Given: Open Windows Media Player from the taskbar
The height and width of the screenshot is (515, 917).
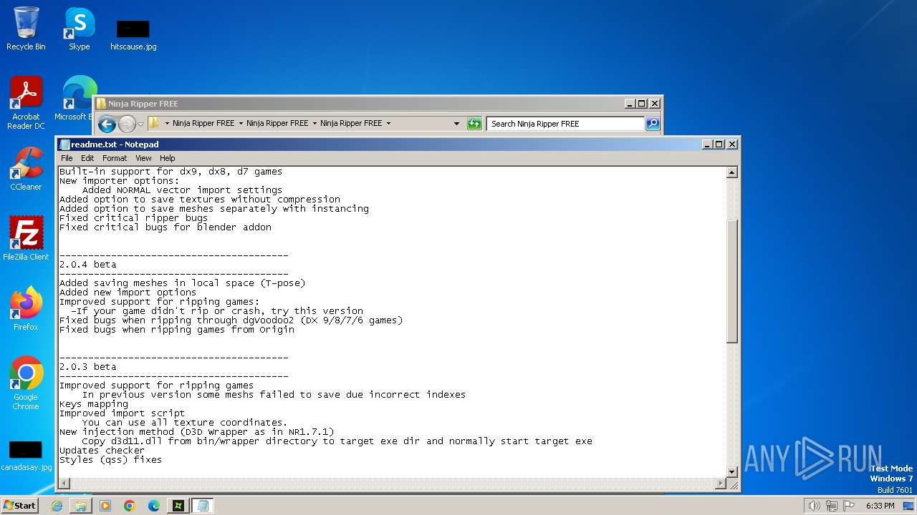Looking at the screenshot, I should click(105, 506).
